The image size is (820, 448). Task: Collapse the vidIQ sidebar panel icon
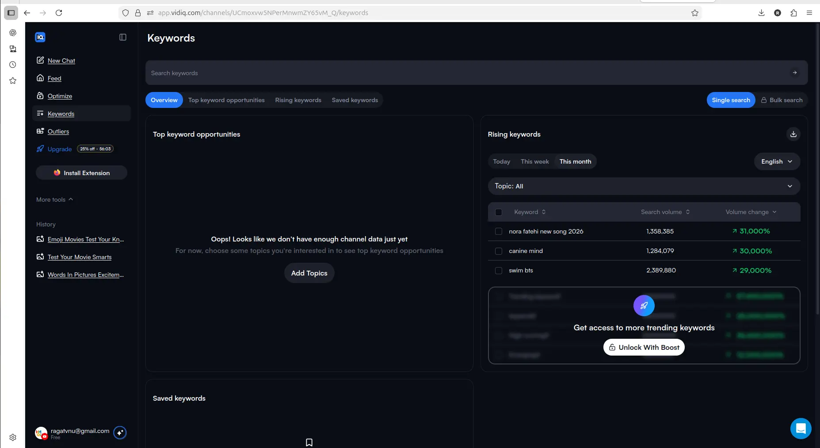123,37
